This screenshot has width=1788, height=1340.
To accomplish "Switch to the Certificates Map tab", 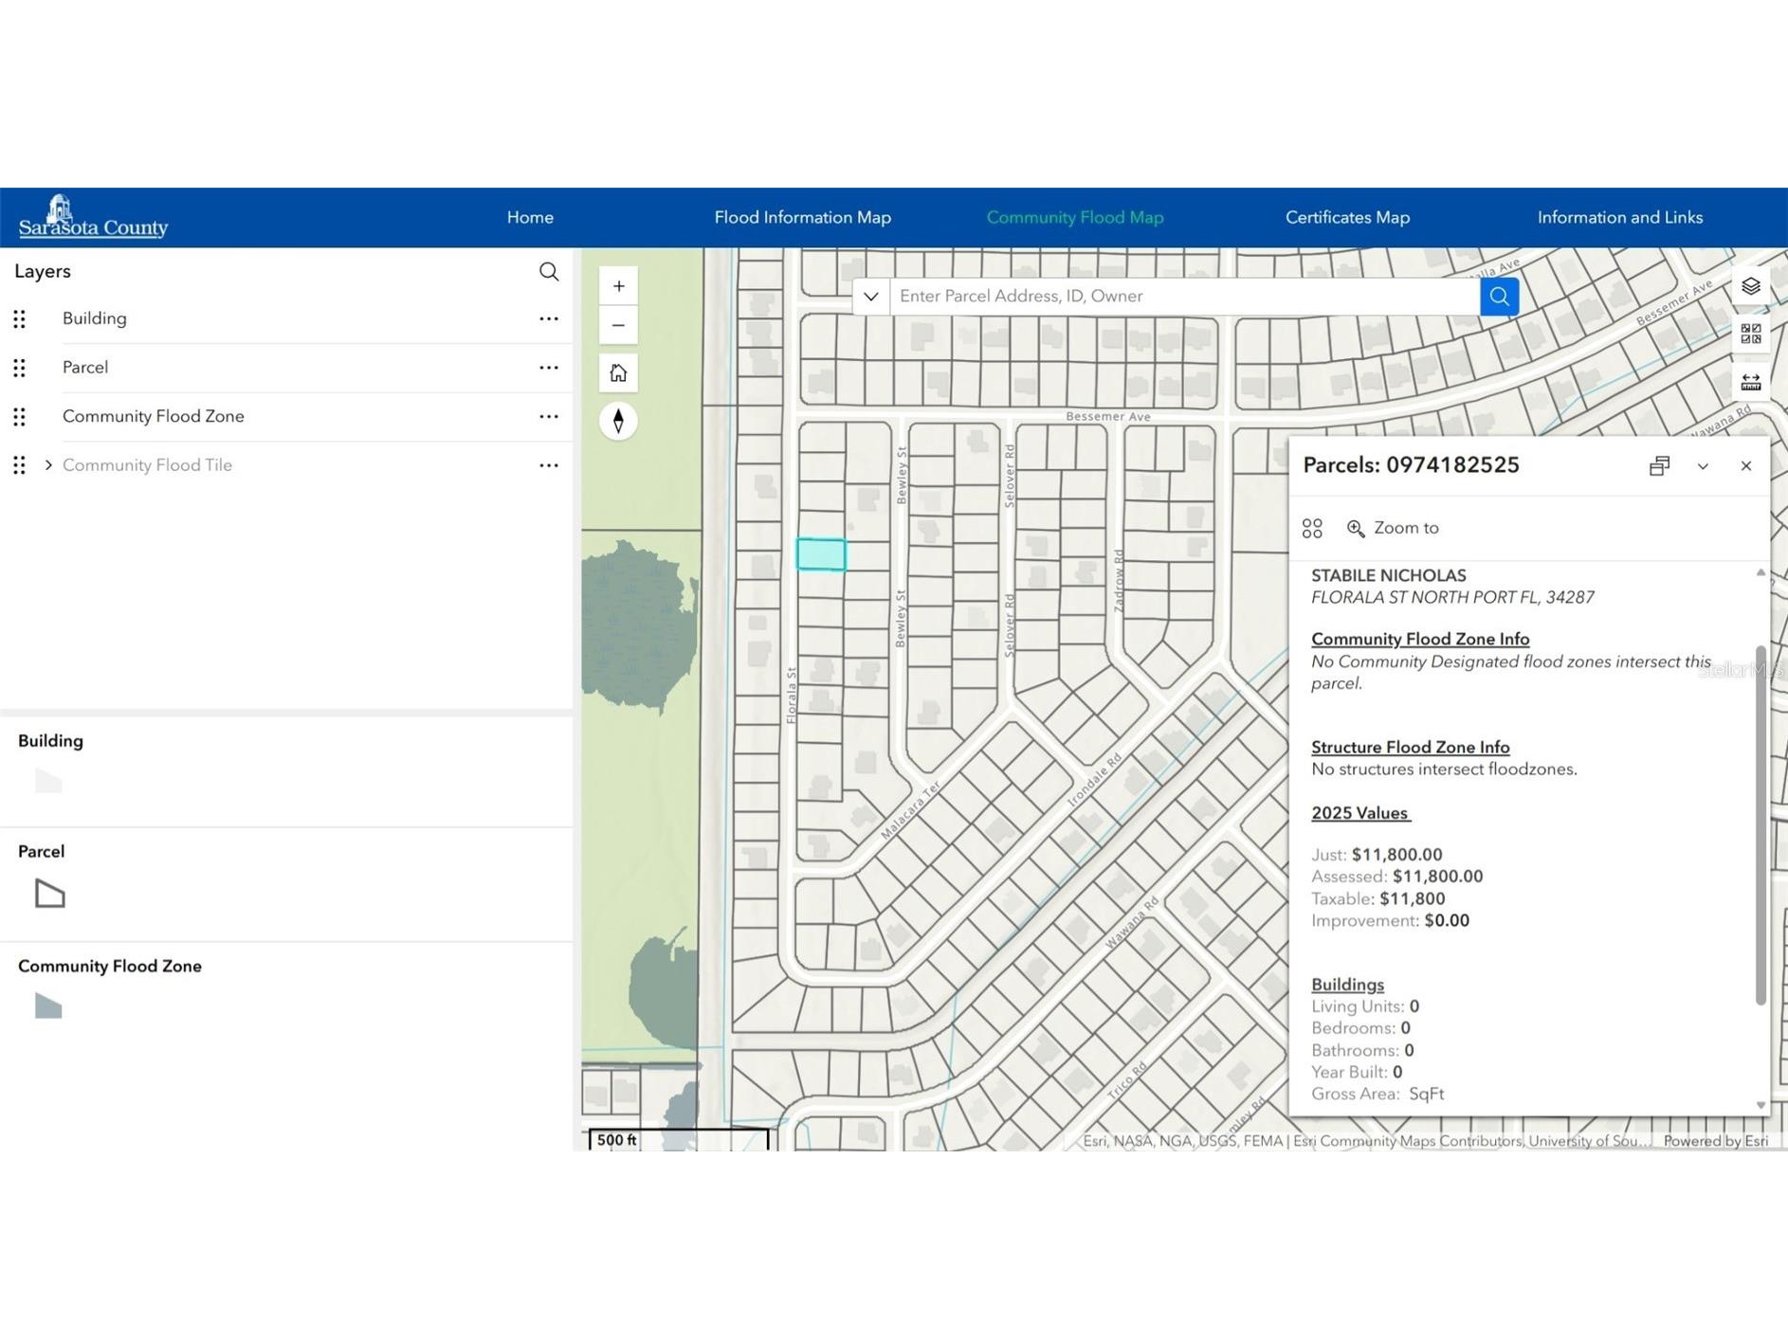I will click(1346, 218).
